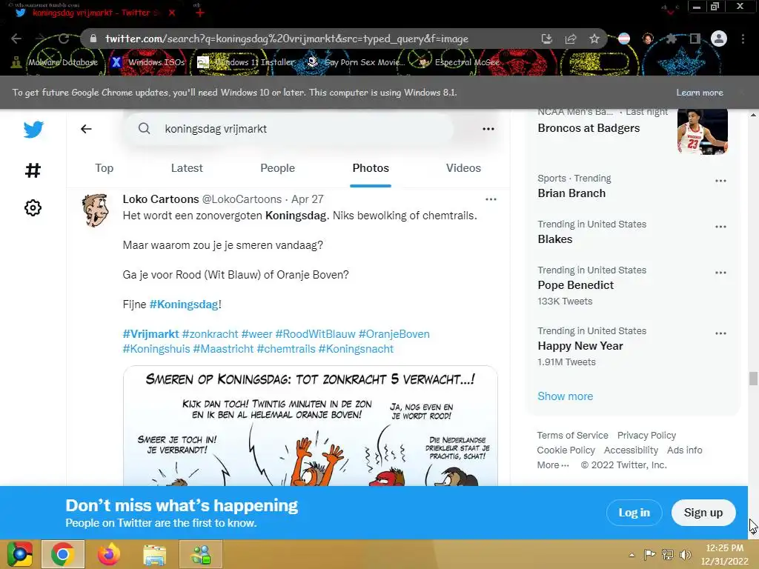This screenshot has width=759, height=569.
Task: Open search options three-dot menu
Action: pos(488,129)
